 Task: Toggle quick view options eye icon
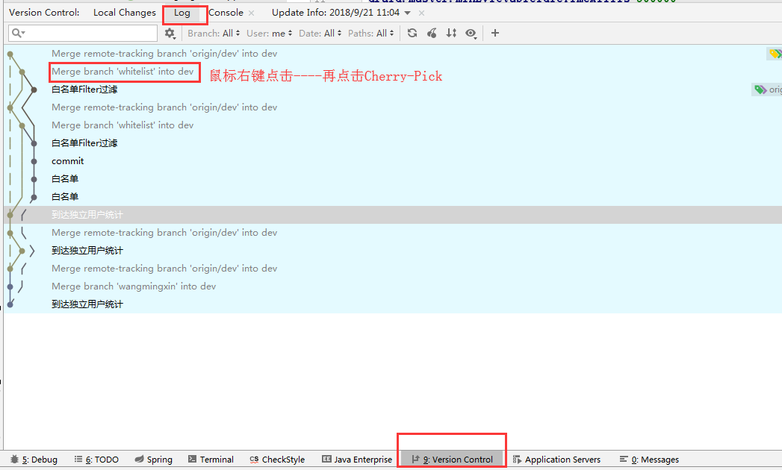tap(471, 33)
